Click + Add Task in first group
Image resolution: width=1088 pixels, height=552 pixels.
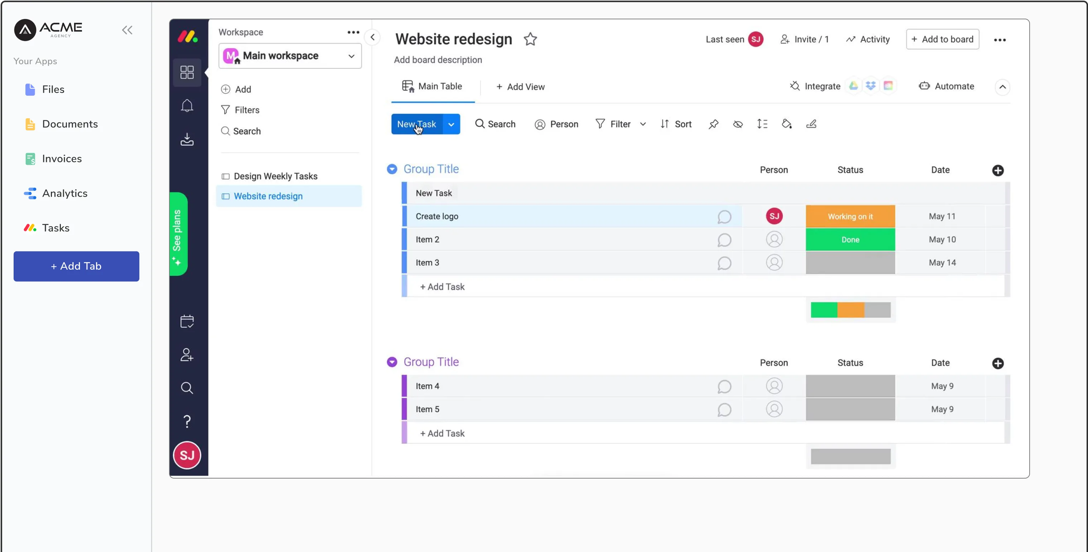pos(442,287)
